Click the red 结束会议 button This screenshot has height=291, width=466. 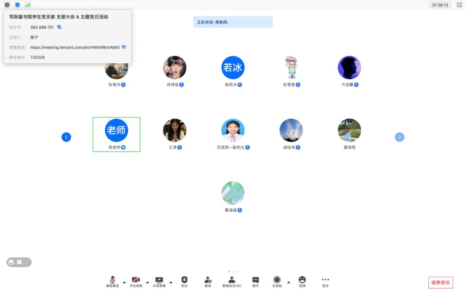tap(441, 283)
